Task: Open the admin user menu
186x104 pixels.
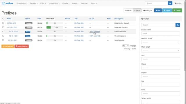Action: click(178, 3)
